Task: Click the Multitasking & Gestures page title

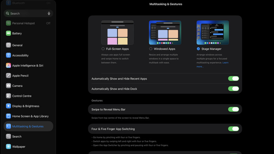Action: [166, 4]
